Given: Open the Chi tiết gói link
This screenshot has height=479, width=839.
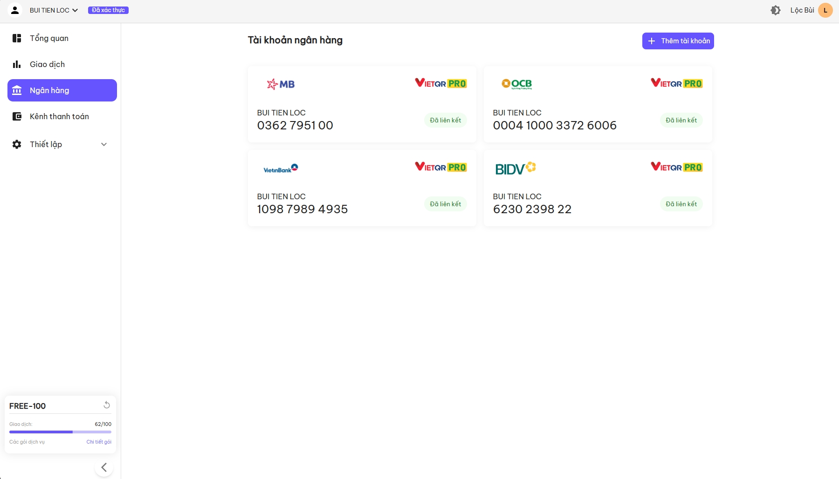Looking at the screenshot, I should pos(99,442).
